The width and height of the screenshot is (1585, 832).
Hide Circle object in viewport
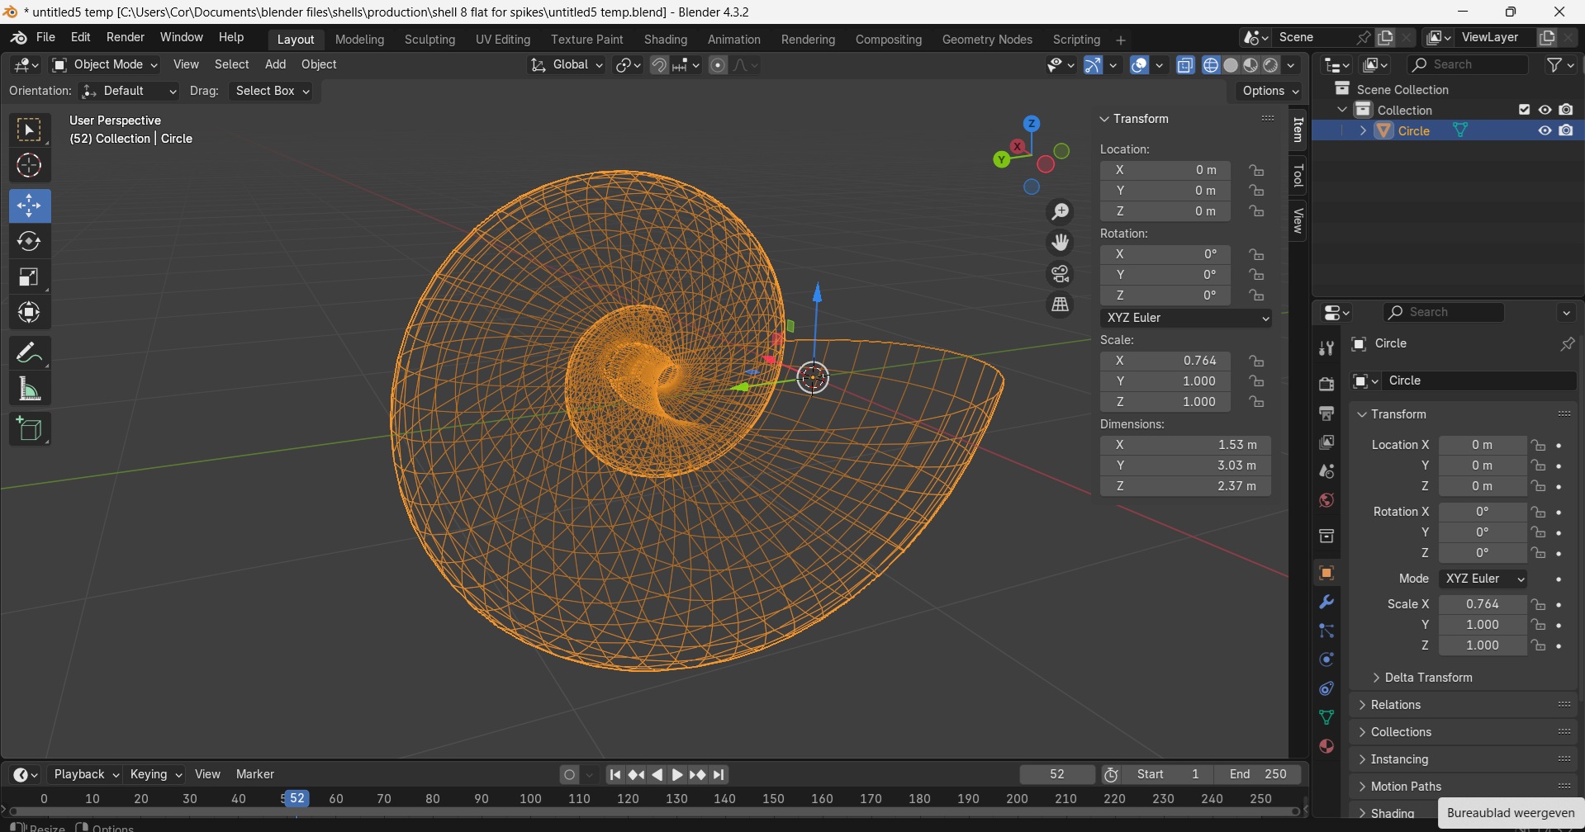tap(1545, 130)
